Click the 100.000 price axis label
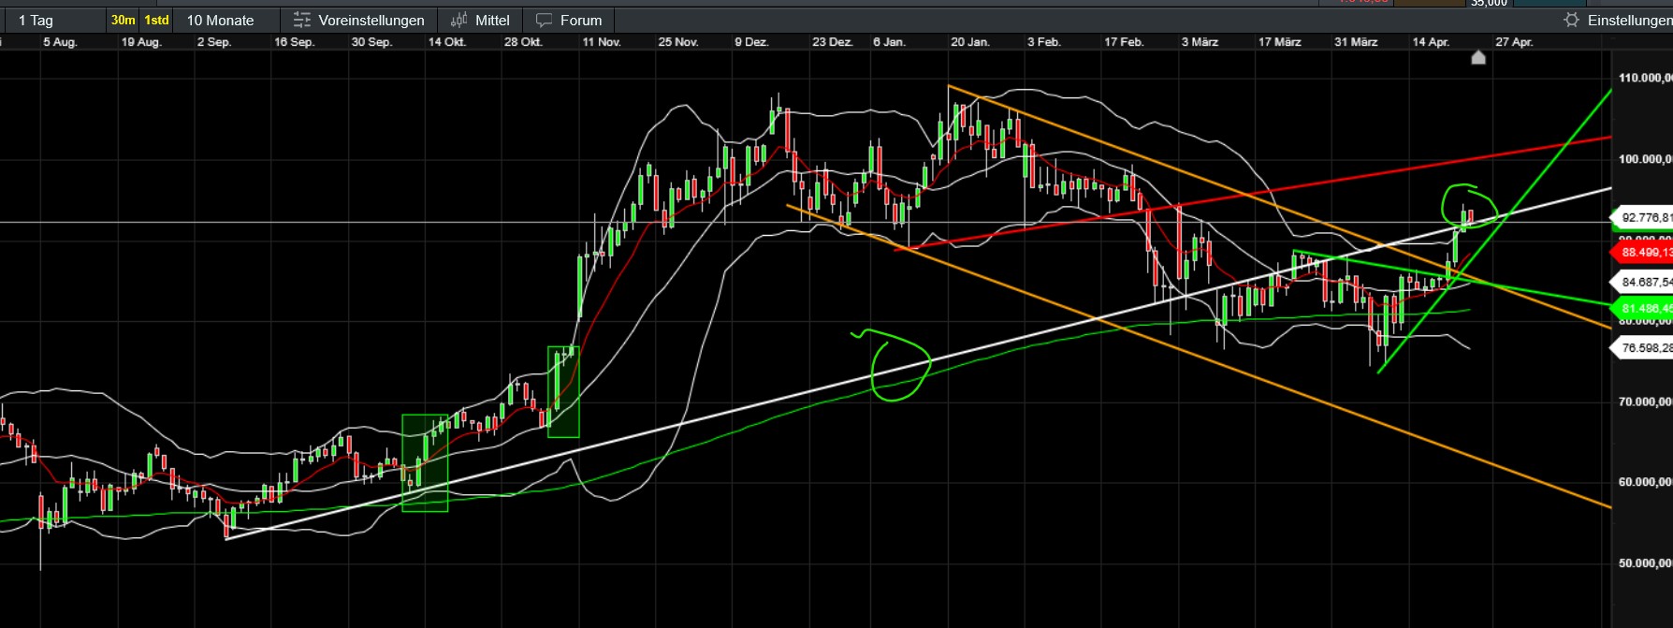1673x628 pixels. (x=1645, y=159)
